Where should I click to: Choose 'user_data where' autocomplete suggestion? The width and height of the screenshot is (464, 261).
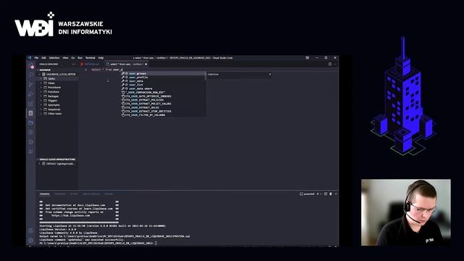[163, 88]
